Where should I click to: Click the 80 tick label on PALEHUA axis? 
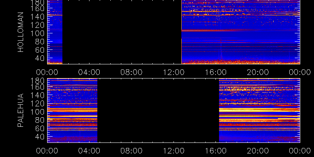pos(40,120)
